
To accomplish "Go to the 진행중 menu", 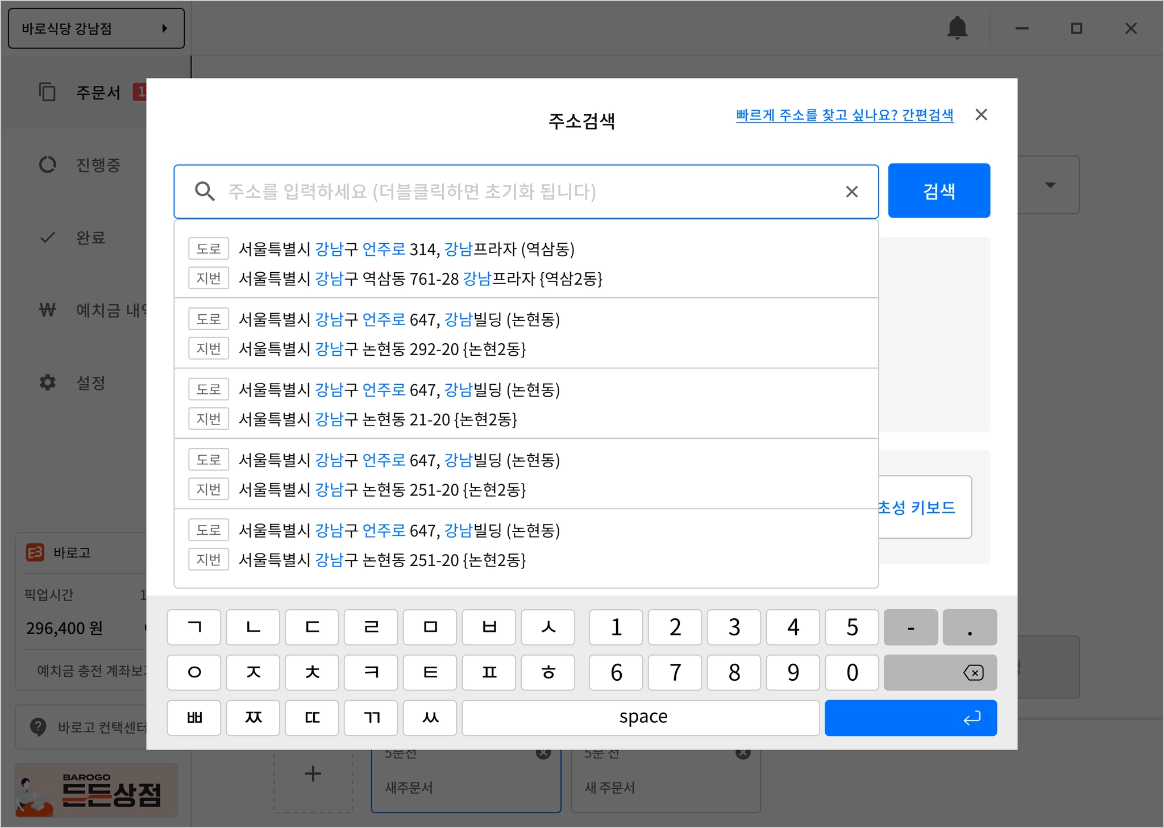I will click(x=98, y=165).
